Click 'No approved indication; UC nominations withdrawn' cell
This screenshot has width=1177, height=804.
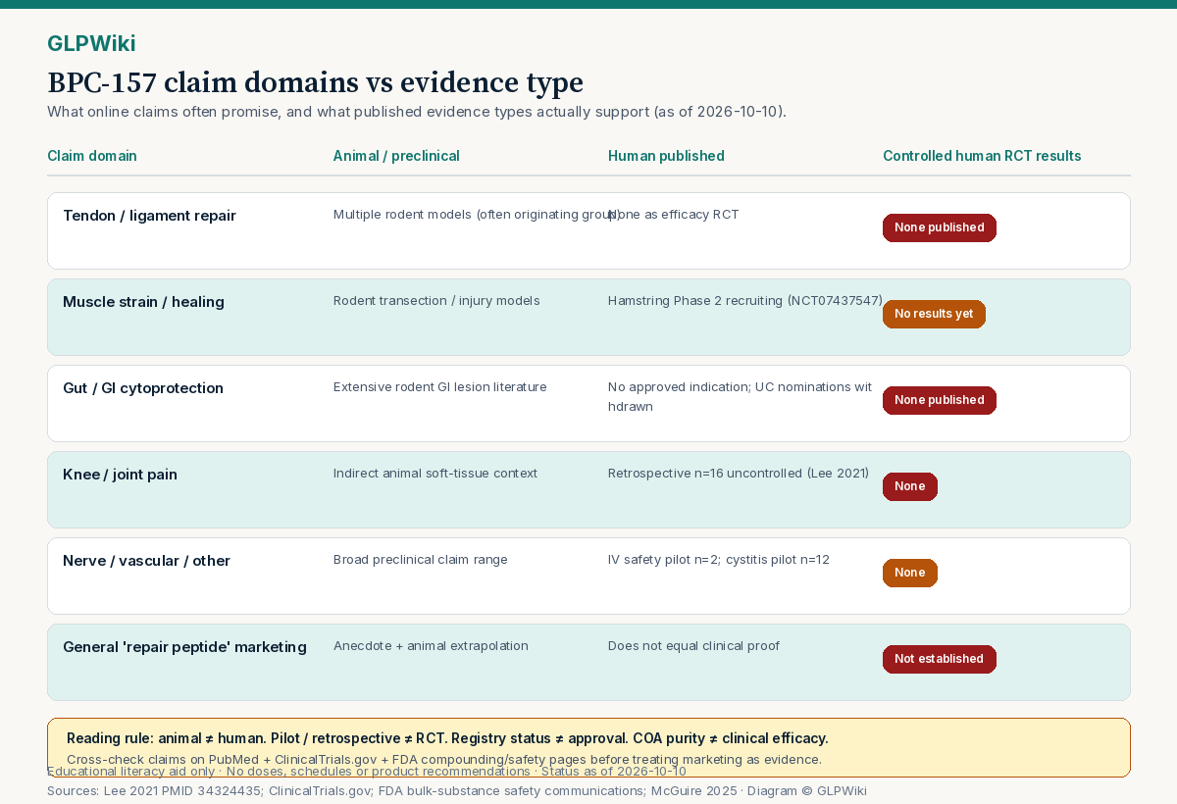(741, 396)
